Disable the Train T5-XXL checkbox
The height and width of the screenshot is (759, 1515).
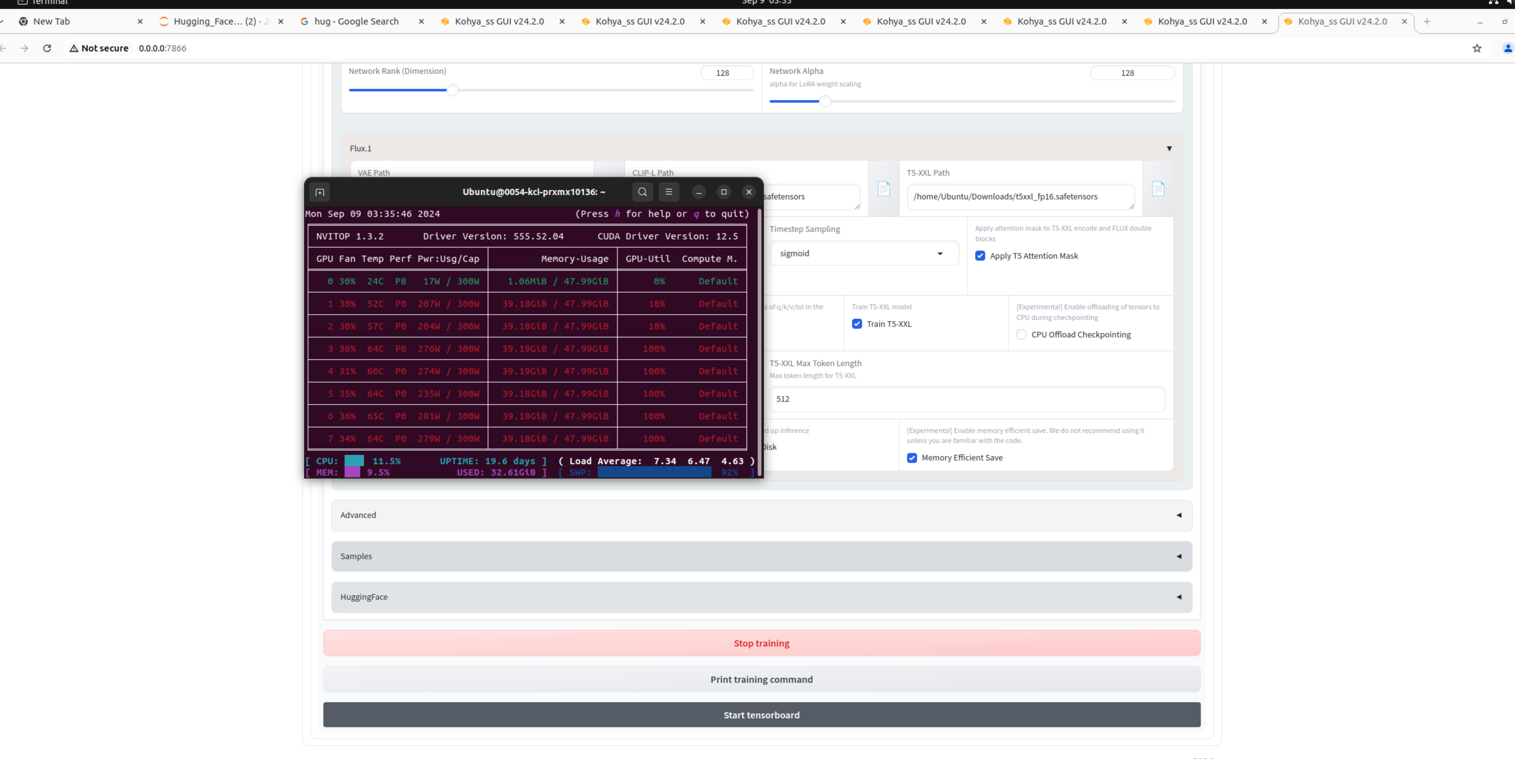[857, 324]
